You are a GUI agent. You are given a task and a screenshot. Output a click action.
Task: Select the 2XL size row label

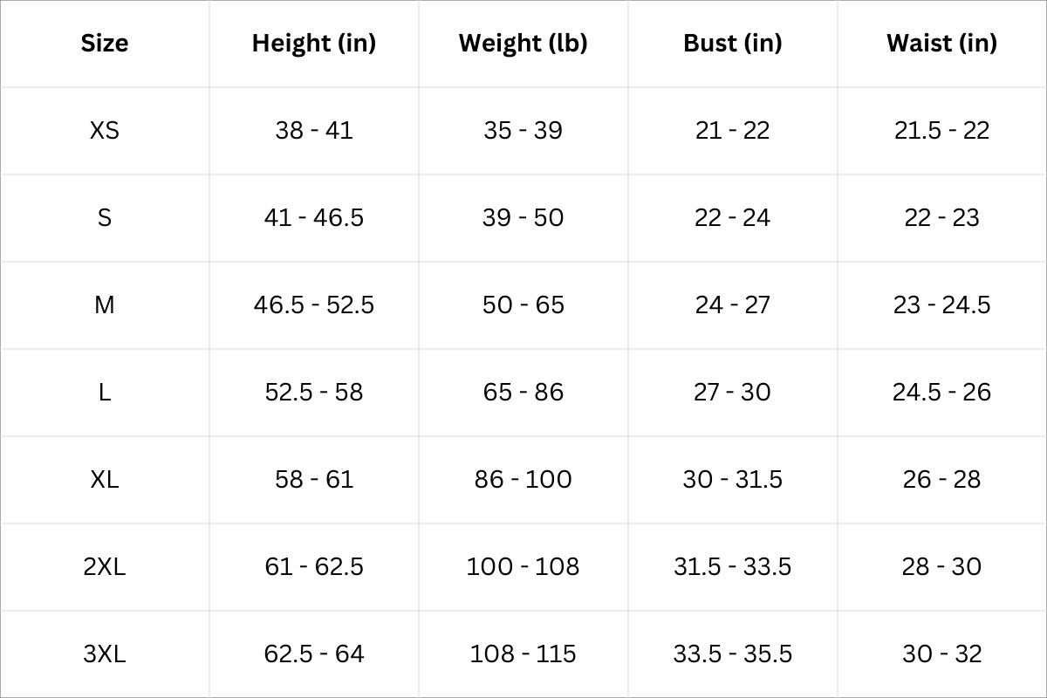coord(105,566)
